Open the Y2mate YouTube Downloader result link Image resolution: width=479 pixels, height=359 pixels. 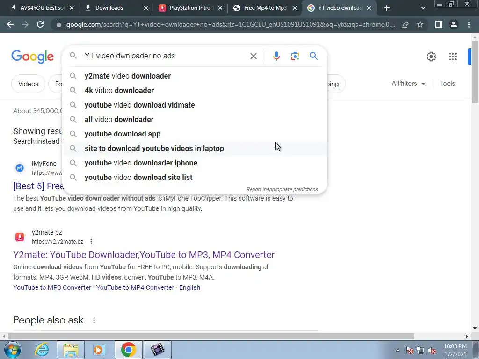(144, 255)
